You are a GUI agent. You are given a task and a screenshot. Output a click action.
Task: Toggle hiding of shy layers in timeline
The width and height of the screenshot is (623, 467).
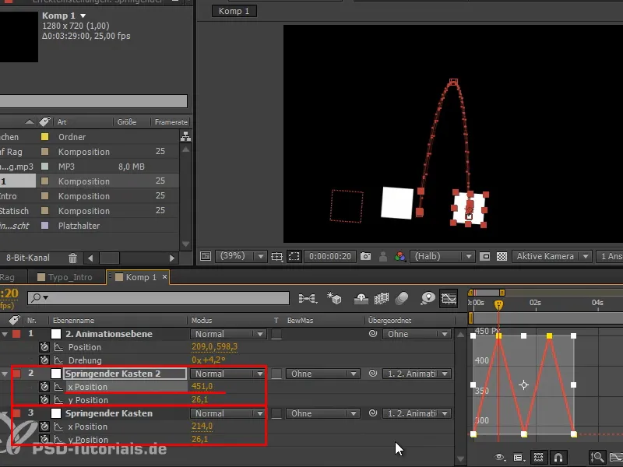pos(361,298)
